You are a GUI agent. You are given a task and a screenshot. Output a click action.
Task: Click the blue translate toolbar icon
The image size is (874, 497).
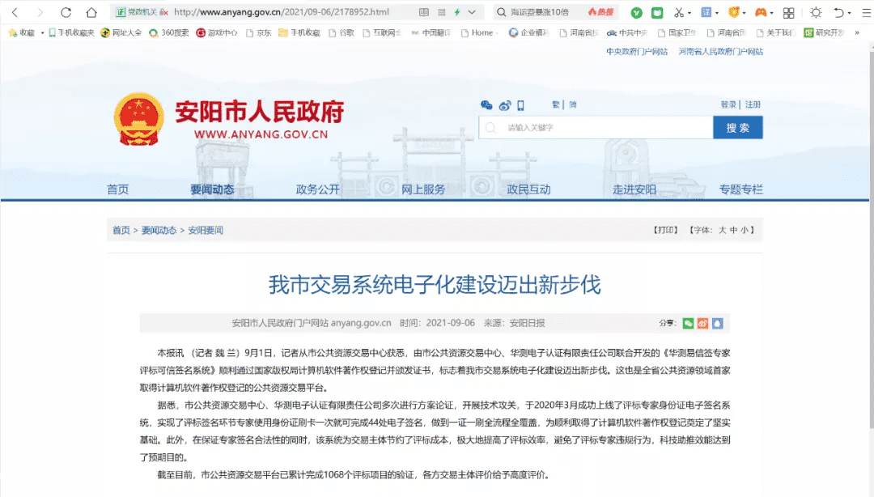pos(706,12)
